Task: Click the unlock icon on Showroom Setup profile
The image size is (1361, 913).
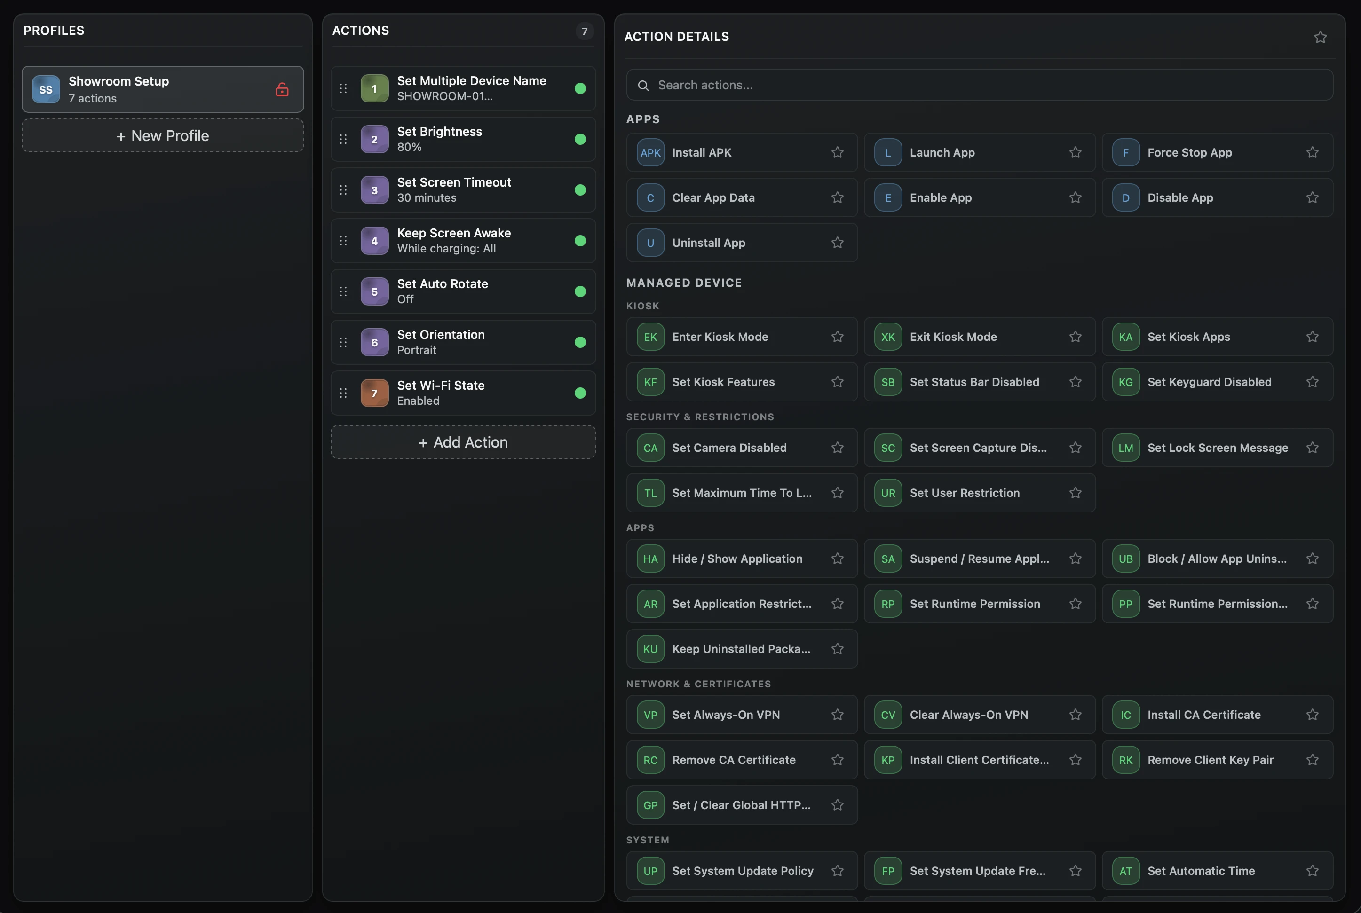Action: pos(282,89)
